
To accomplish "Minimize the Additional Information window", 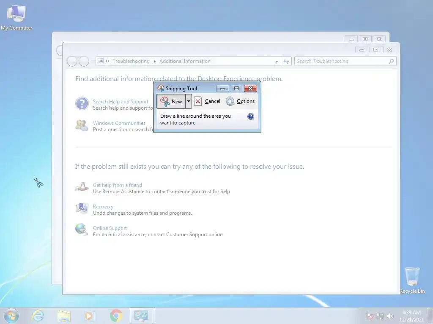I will click(362, 50).
